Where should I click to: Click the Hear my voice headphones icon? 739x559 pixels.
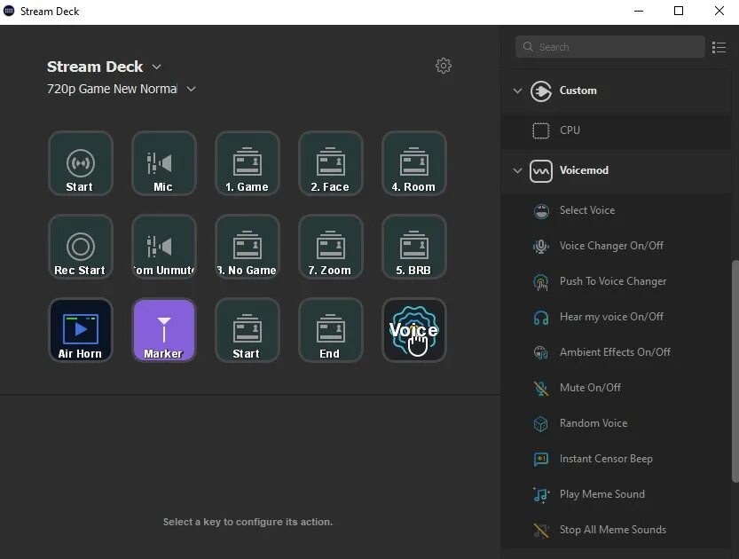[x=541, y=317]
